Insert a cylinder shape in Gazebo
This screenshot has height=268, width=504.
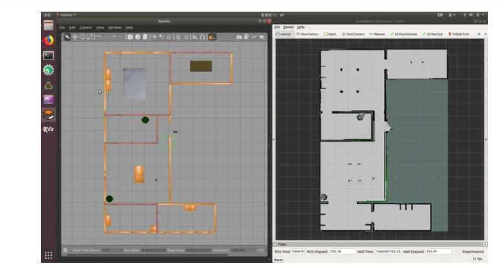point(144,37)
